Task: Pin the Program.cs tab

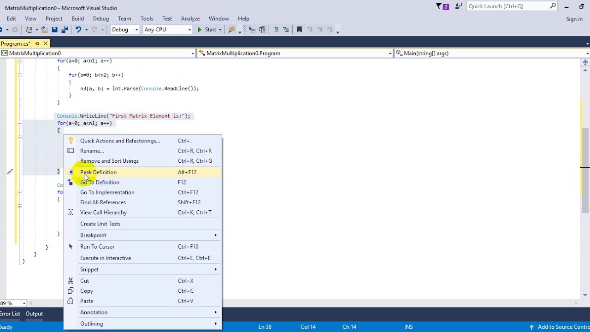Action: (37, 43)
